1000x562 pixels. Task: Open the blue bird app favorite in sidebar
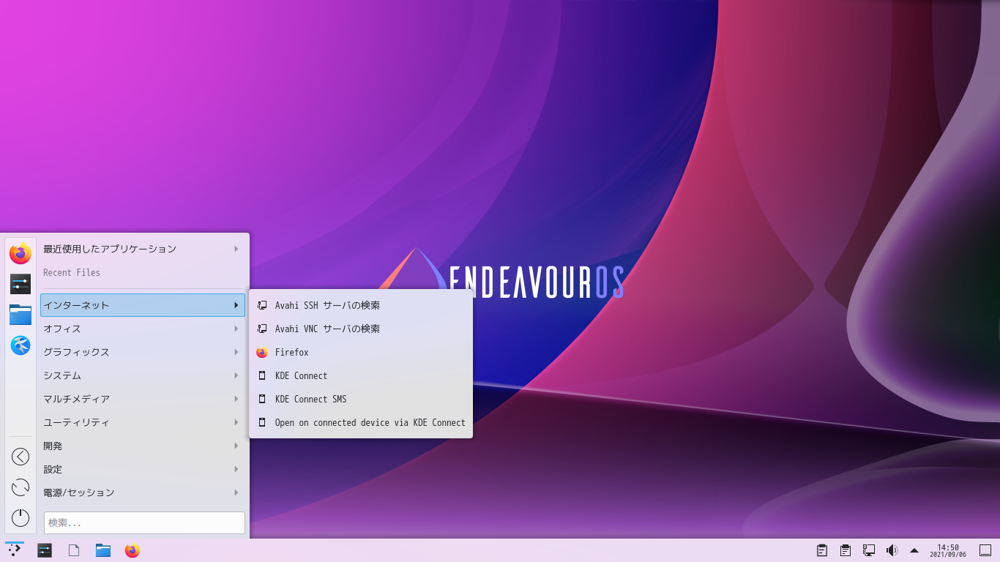tap(20, 345)
